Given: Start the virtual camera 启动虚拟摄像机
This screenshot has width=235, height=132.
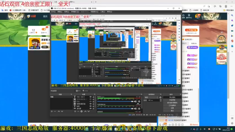Looking at the screenshot, I should coord(172,103).
